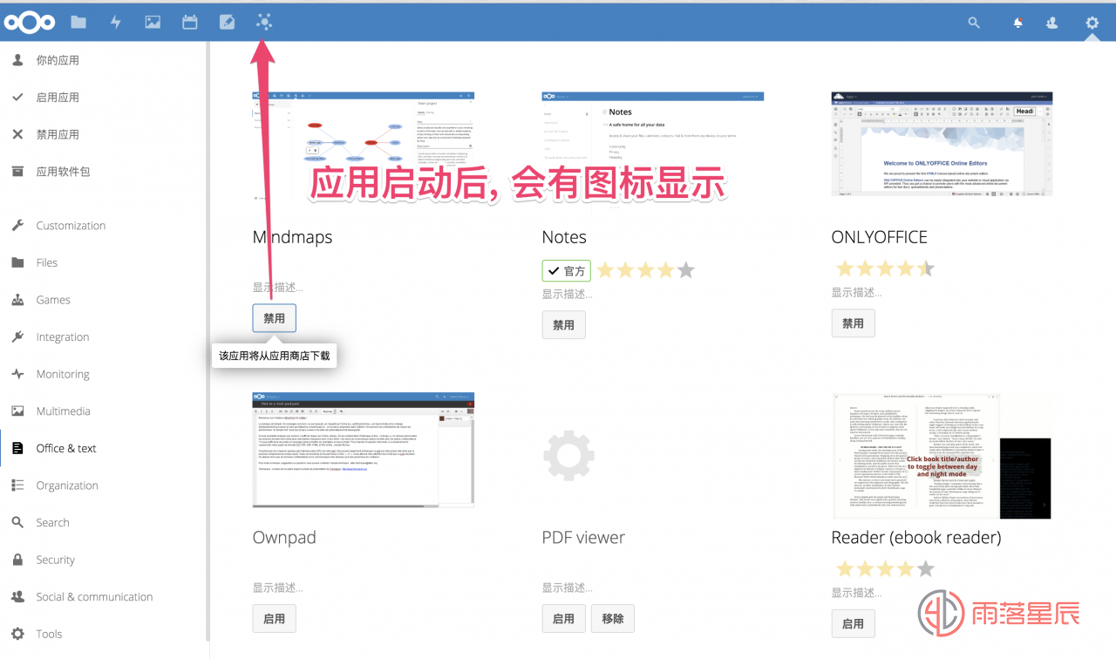The image size is (1116, 659).
Task: Open the Calendar app icon
Action: pos(189,23)
